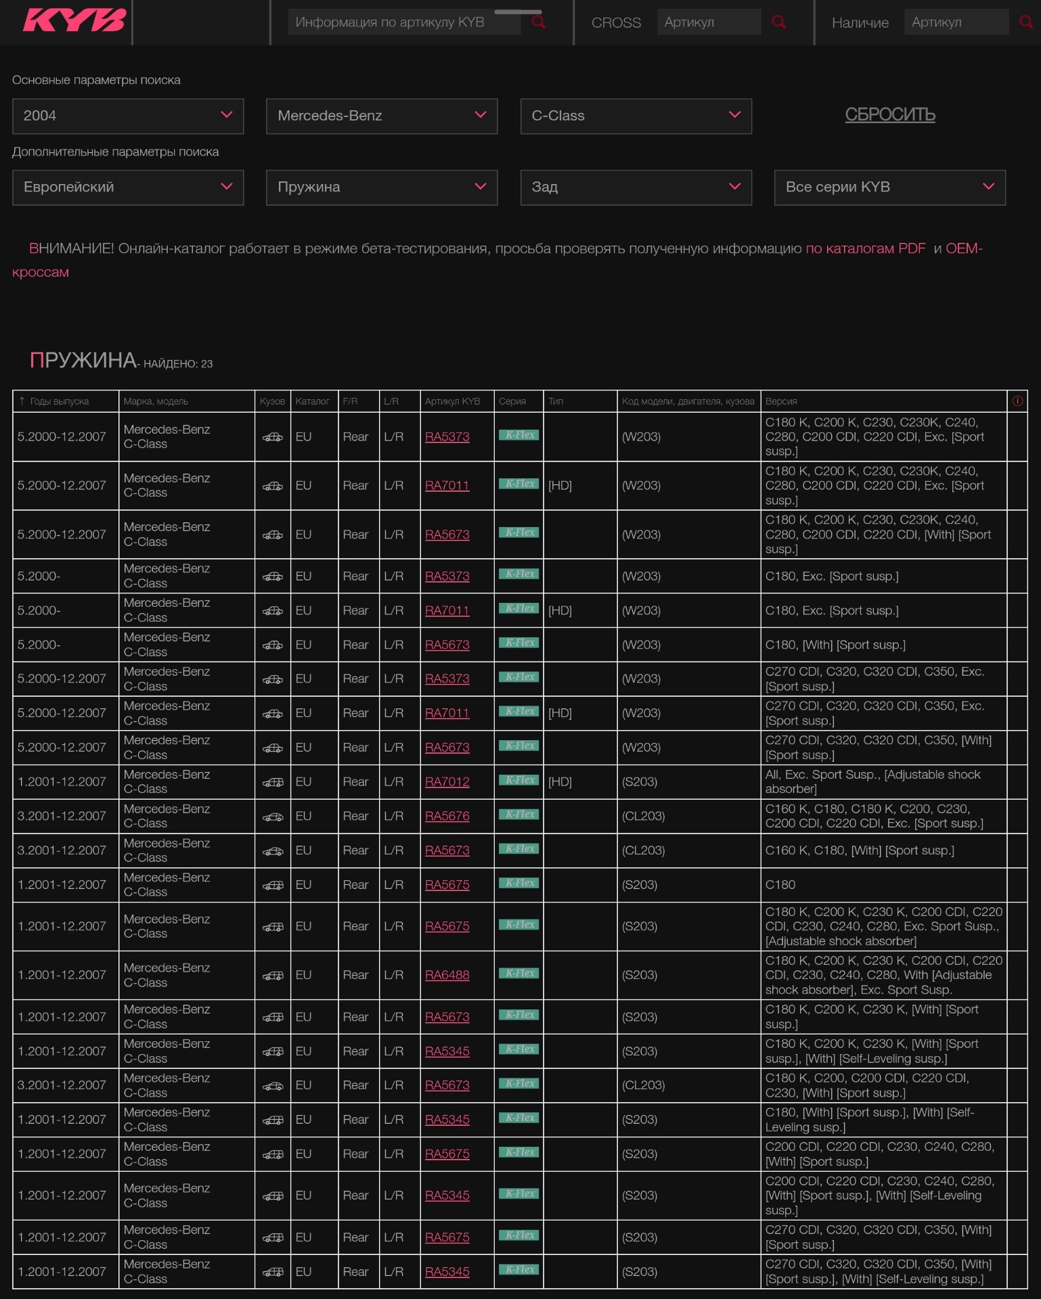Open RA7011 link in row with C270 CDI
The width and height of the screenshot is (1041, 1299).
447,714
